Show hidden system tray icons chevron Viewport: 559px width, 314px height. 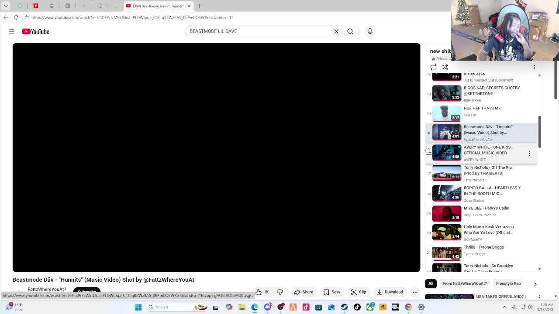[504, 307]
